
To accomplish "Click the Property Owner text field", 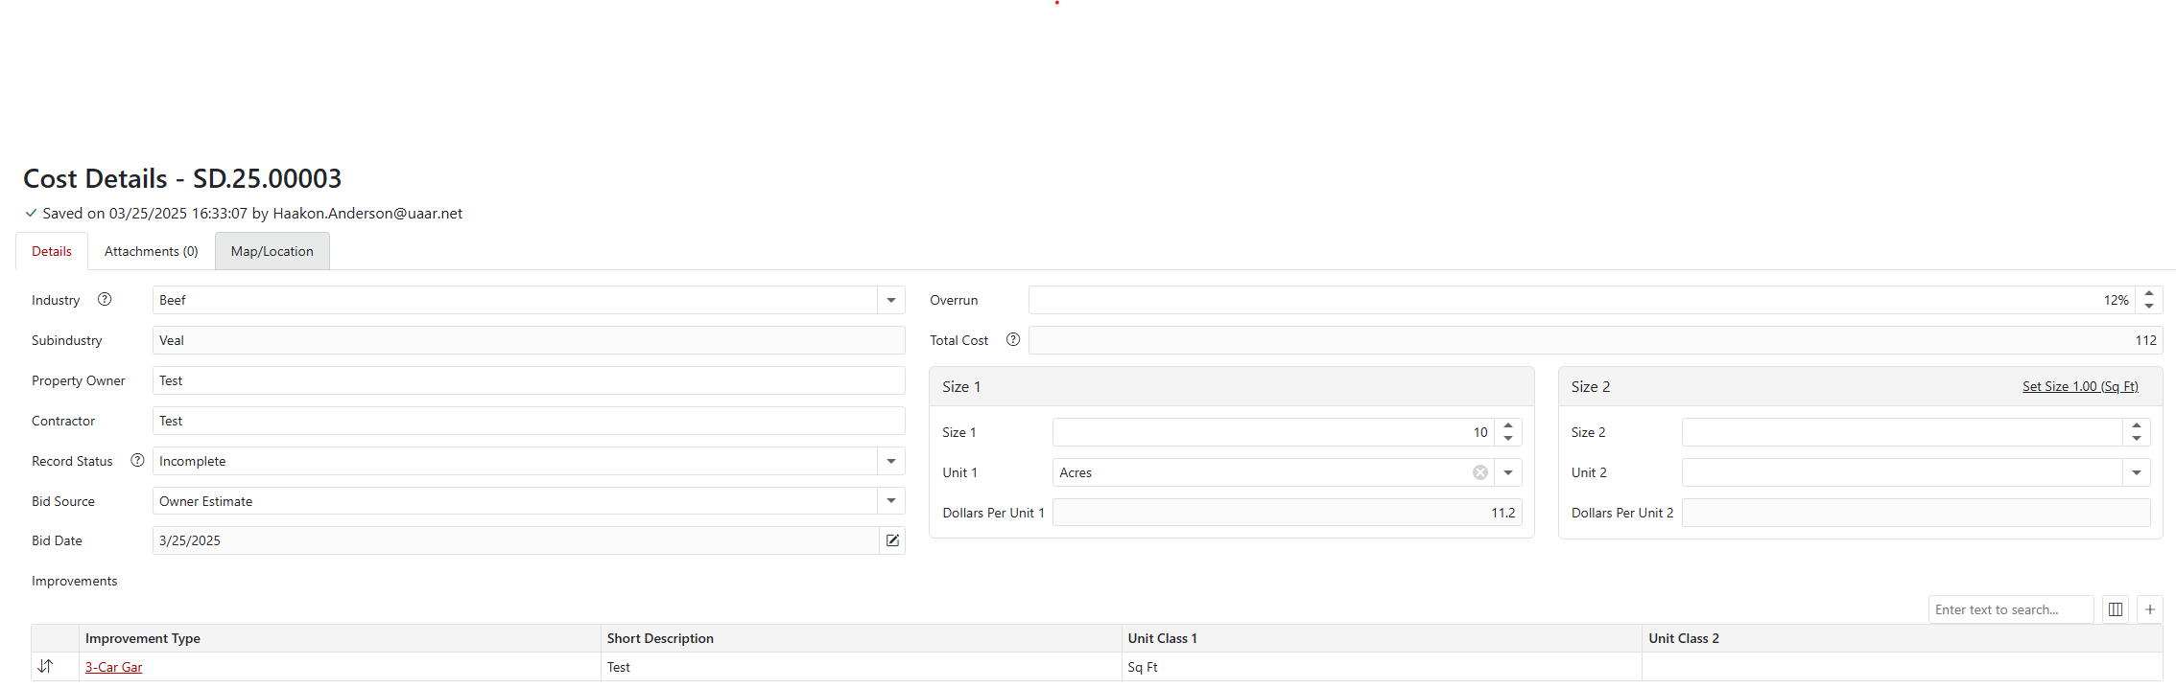I will tap(528, 380).
